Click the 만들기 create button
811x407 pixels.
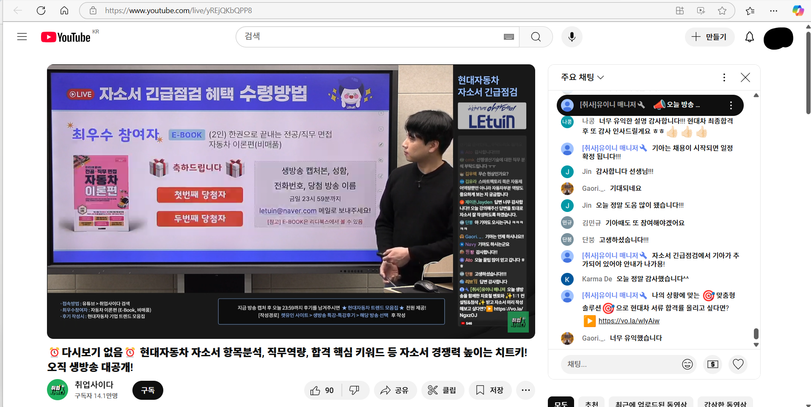point(709,37)
